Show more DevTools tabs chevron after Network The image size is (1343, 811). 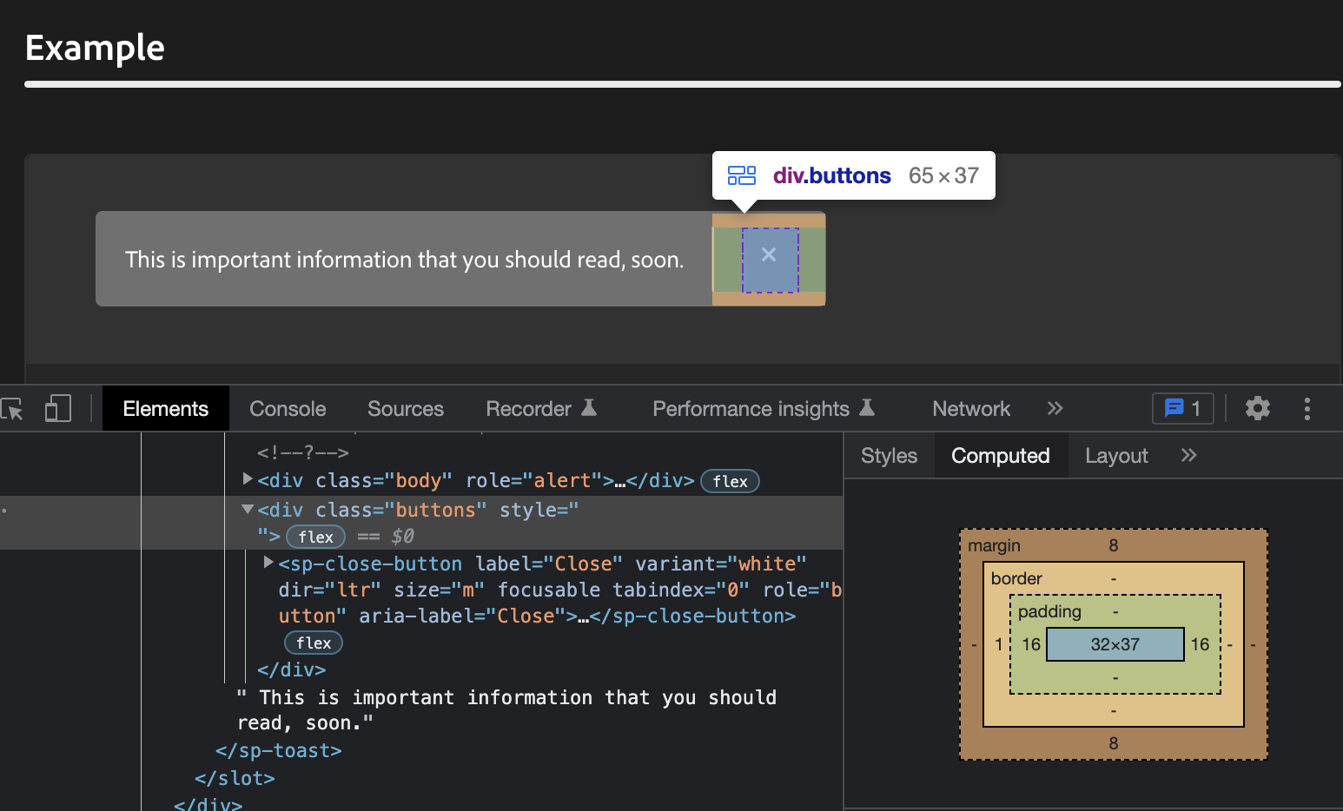1055,408
